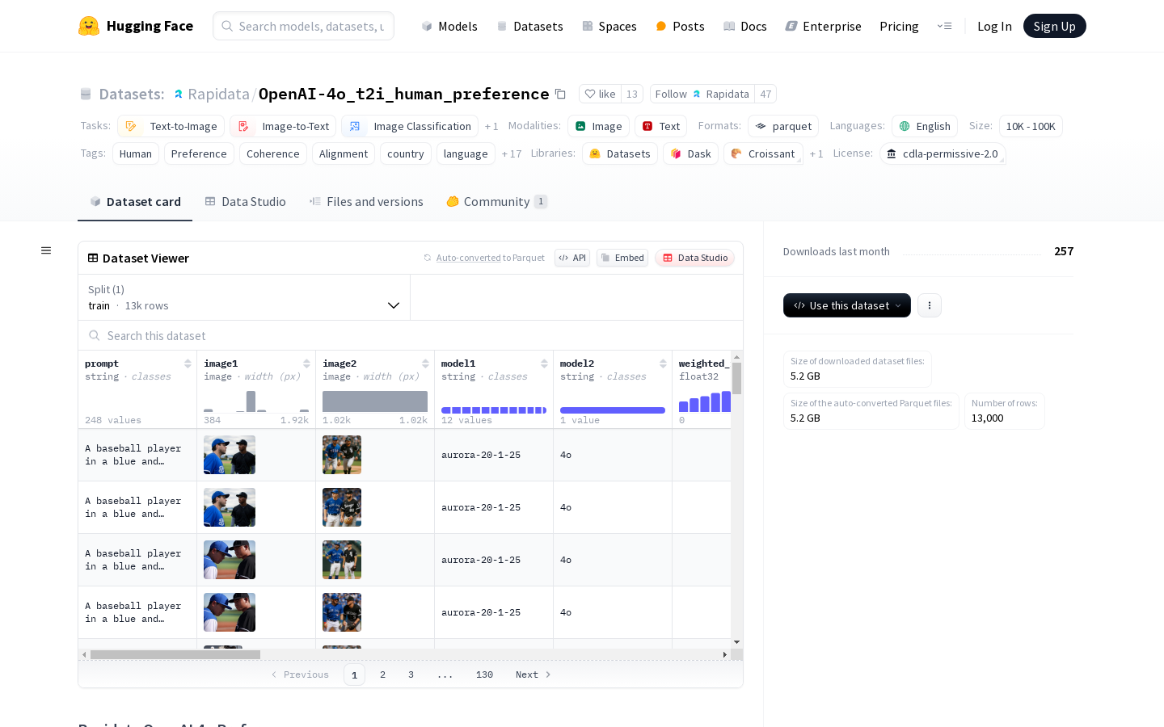Jump to page 130
This screenshot has width=1164, height=727.
484,674
